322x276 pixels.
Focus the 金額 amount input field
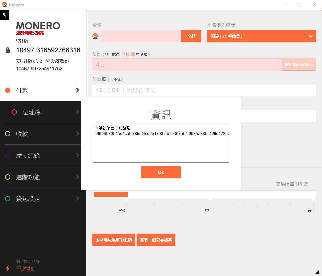141,36
